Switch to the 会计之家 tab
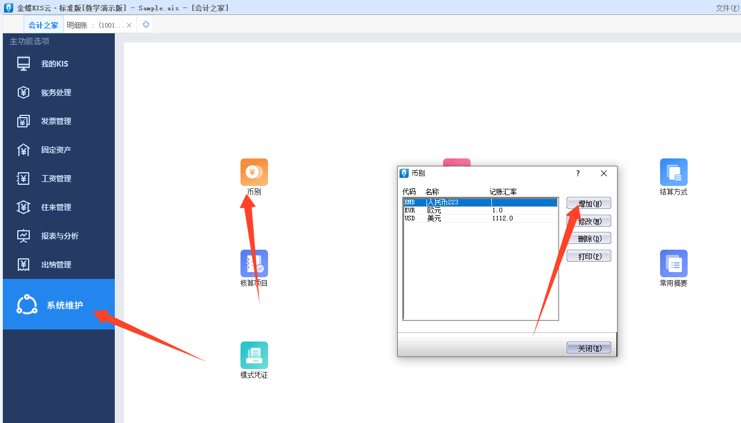 (43, 25)
